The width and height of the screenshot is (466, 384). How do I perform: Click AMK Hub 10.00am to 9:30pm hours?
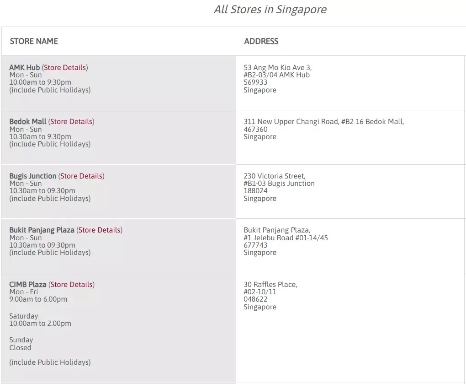coord(40,82)
